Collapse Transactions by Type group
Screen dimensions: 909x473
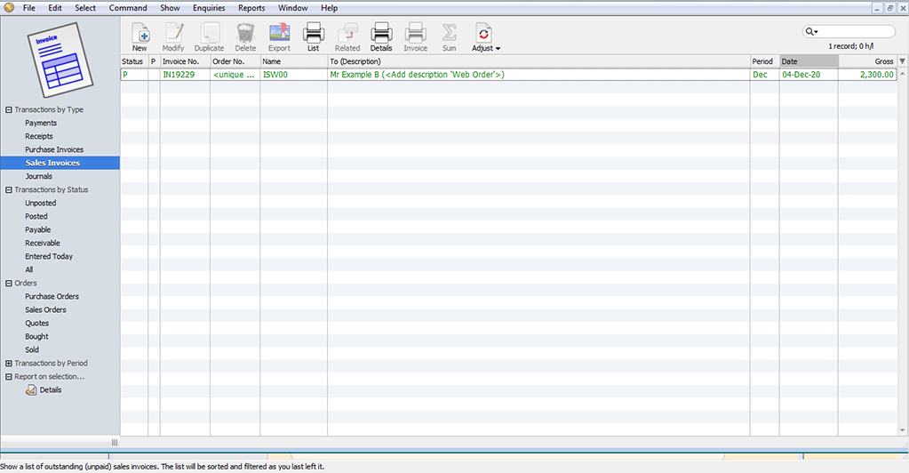coord(9,109)
